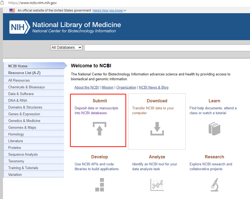Click 'Transfer NCBI data to your computer' text
Viewport: 250px width, 199px height.
tap(153, 110)
